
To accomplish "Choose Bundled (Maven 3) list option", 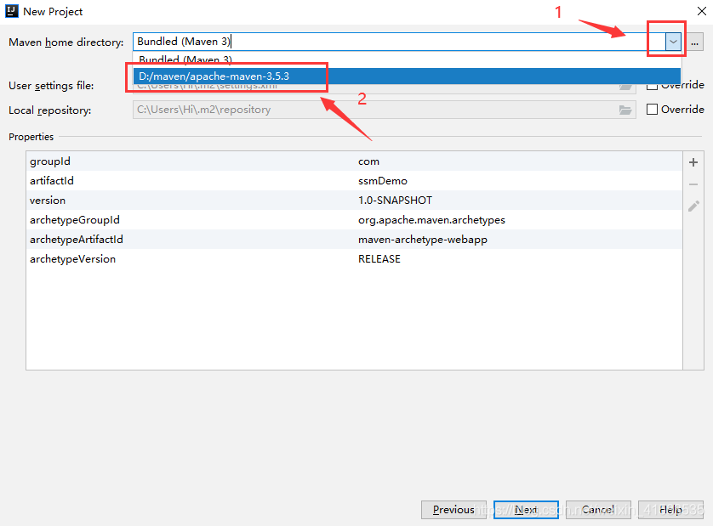I will tap(407, 59).
